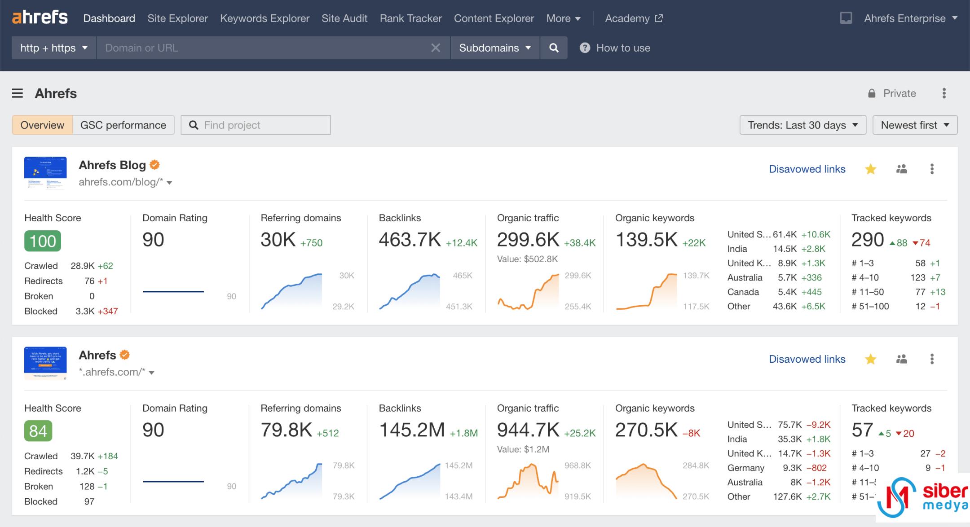Expand the More menu
Viewport: 970px width, 527px height.
[x=563, y=18]
